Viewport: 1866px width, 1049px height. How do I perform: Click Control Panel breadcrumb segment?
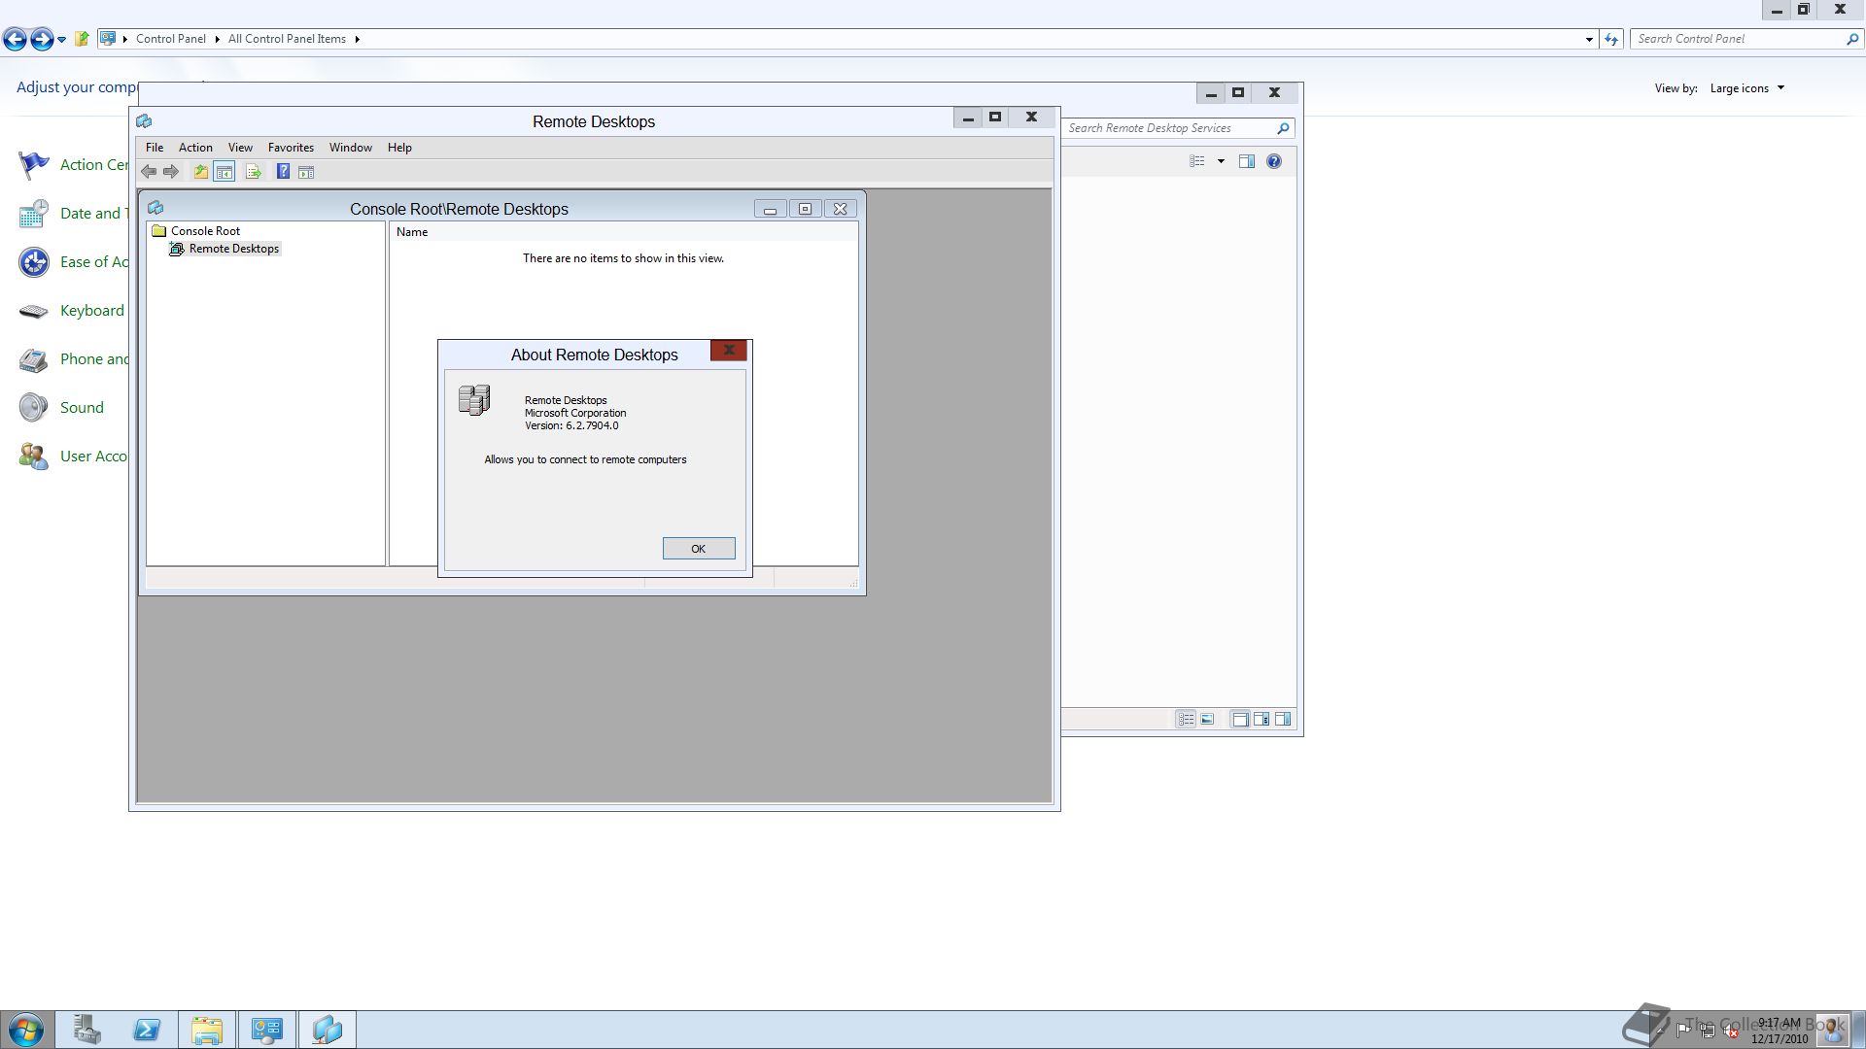coord(171,39)
